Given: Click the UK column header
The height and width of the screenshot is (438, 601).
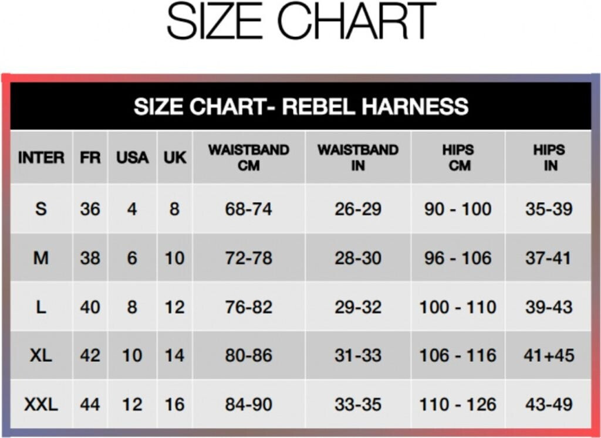Looking at the screenshot, I should (174, 158).
